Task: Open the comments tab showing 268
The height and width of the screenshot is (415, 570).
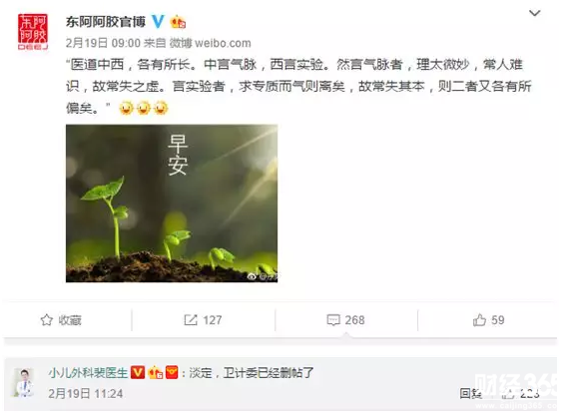Action: tap(345, 320)
